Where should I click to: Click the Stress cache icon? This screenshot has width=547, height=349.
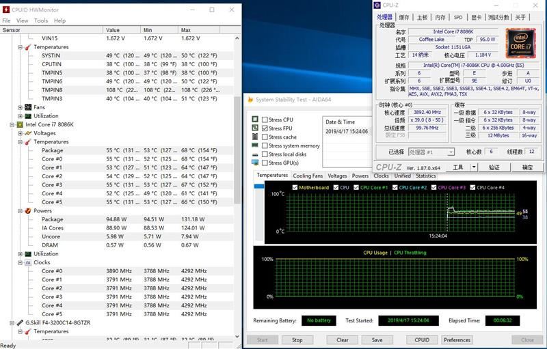(255, 137)
